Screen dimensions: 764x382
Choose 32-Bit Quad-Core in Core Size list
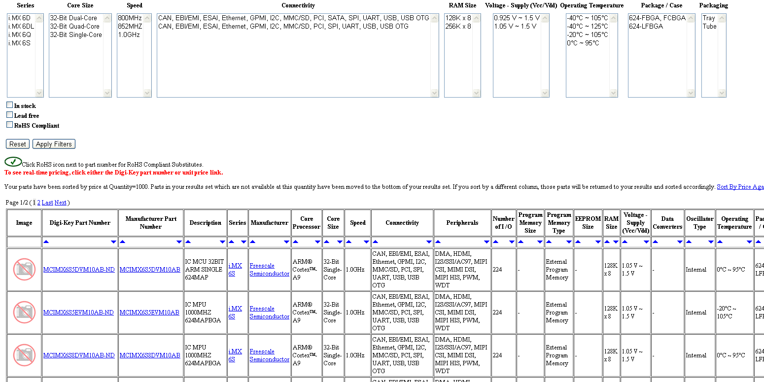[x=74, y=27]
